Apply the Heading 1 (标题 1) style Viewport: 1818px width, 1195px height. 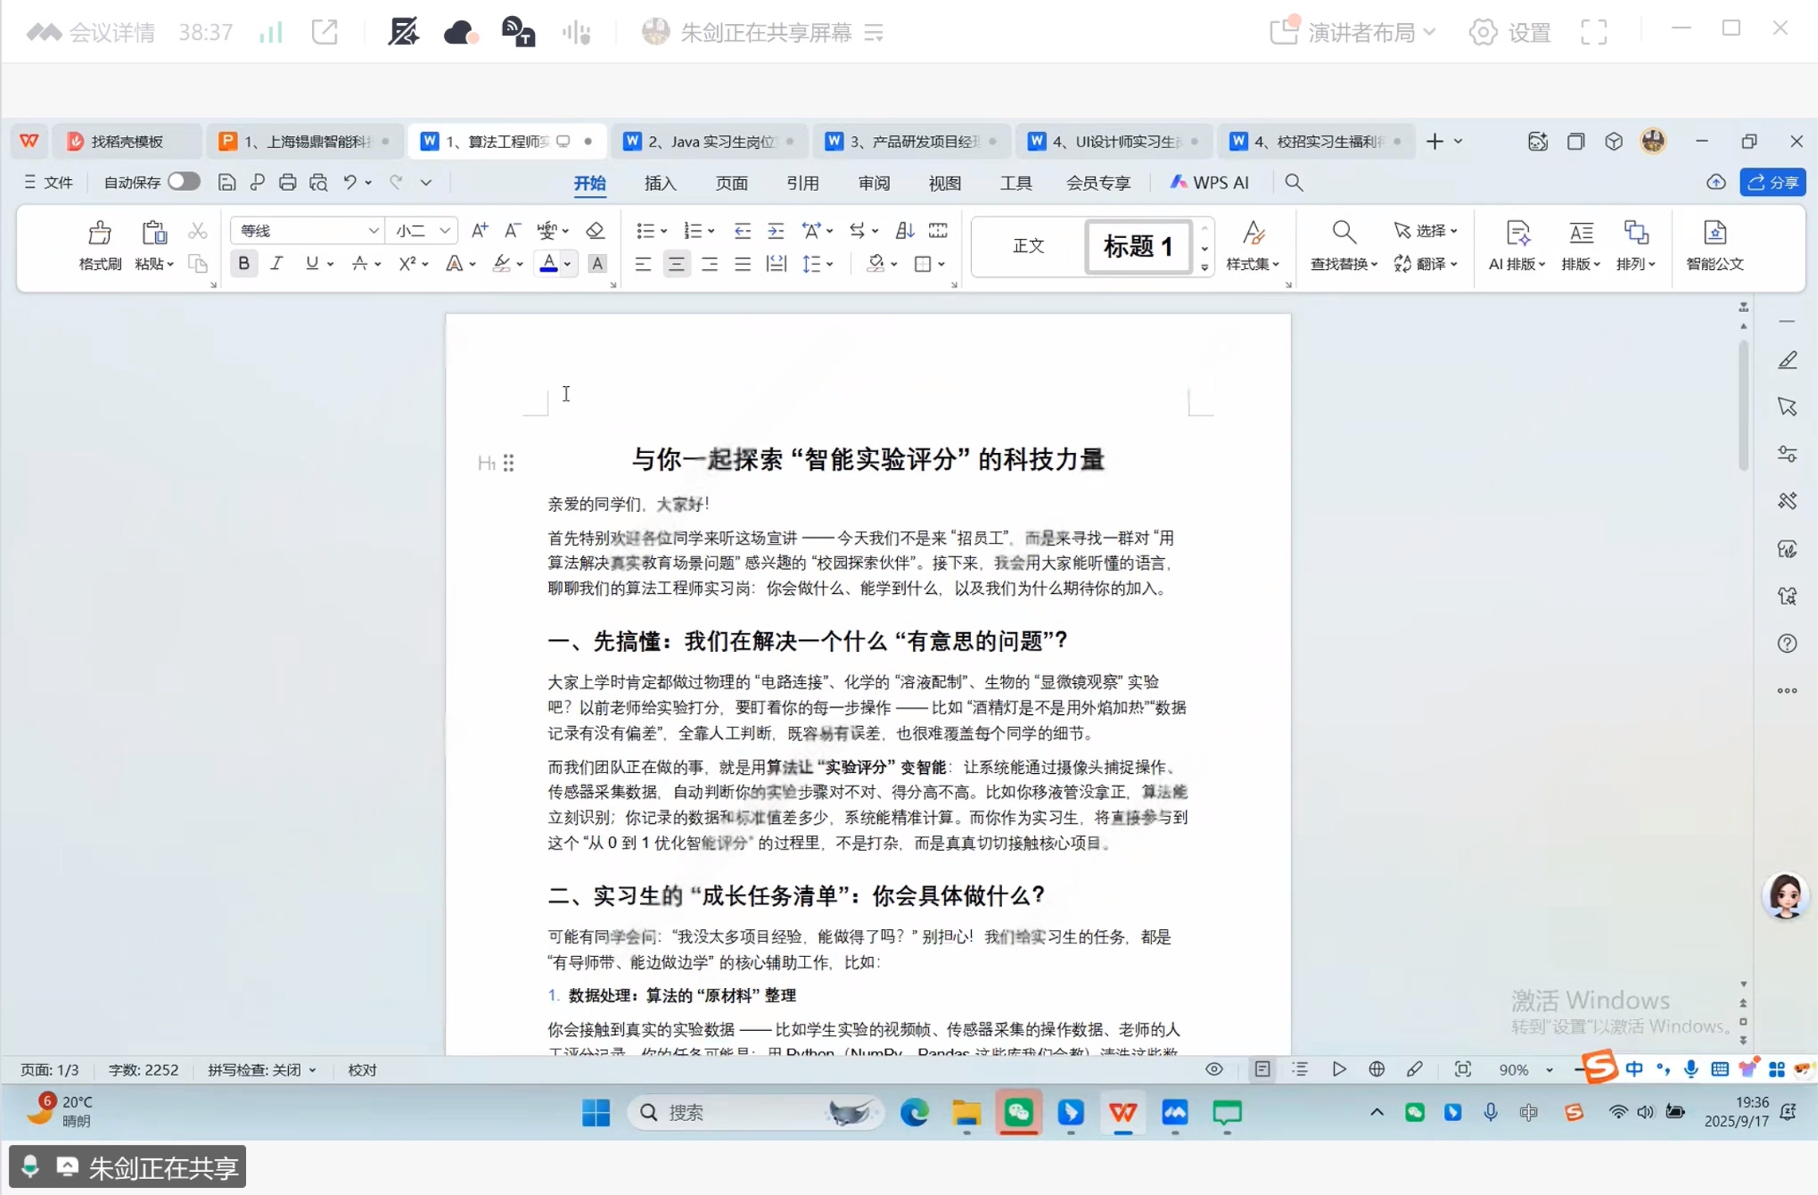(1137, 246)
